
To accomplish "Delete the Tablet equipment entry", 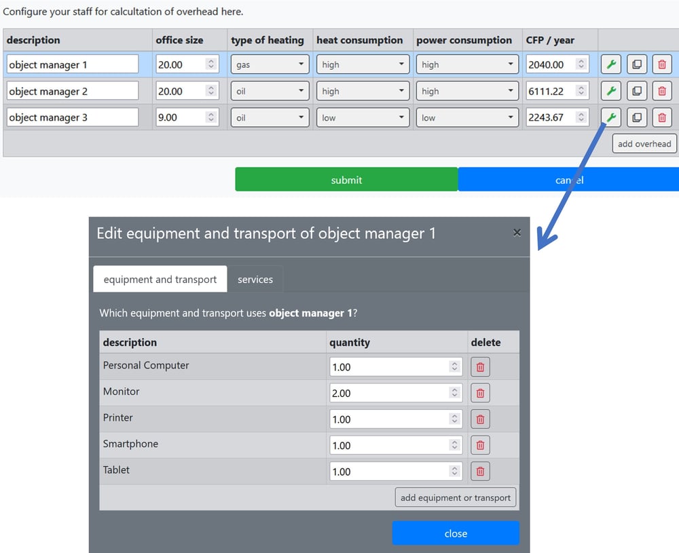I will 480,472.
